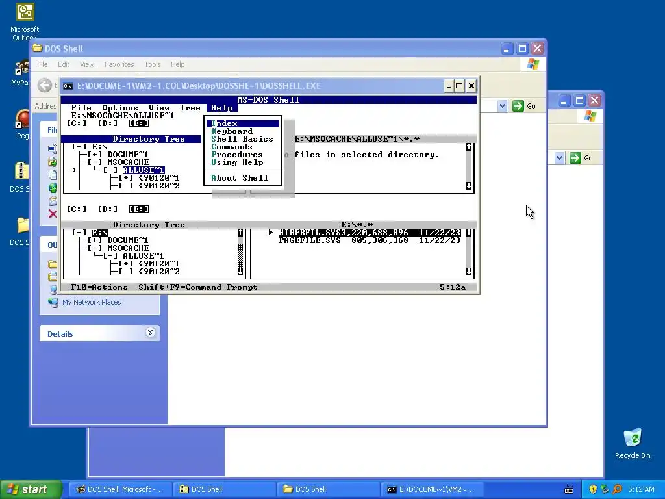Image resolution: width=665 pixels, height=499 pixels.
Task: Expand the Details panel chevron
Action: click(x=150, y=332)
